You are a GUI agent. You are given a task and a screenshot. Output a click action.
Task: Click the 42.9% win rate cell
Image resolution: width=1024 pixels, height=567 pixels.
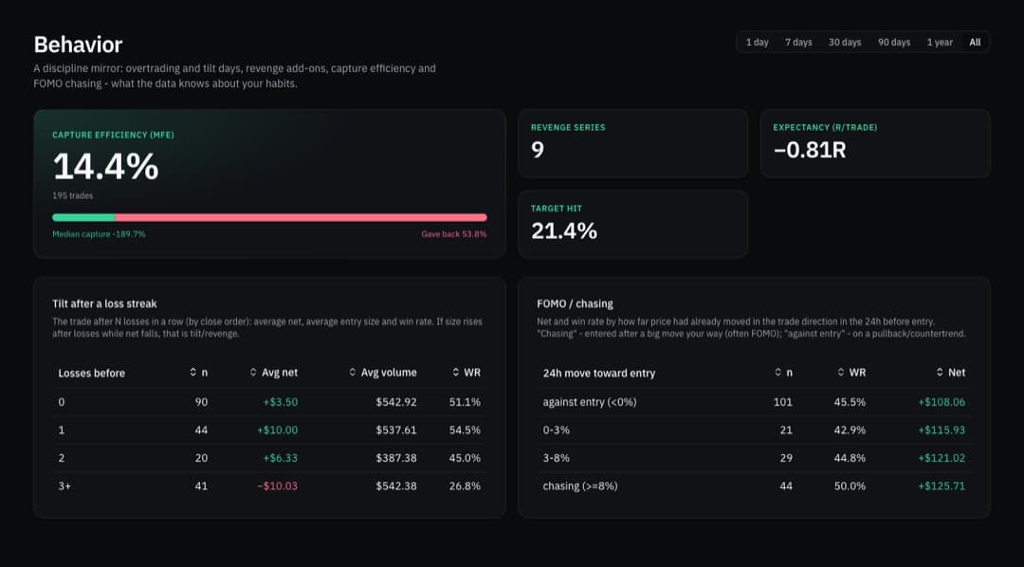click(850, 430)
